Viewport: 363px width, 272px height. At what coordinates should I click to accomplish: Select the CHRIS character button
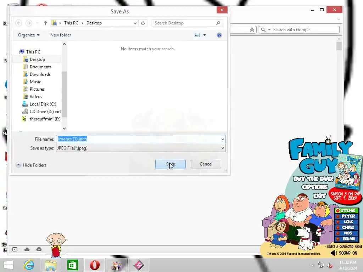click(346, 227)
